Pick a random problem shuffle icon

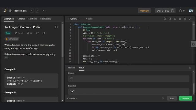[43, 11]
